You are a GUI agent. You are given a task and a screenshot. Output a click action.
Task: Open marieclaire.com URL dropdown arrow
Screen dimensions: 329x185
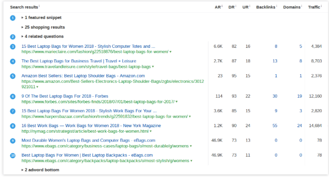(x=170, y=52)
